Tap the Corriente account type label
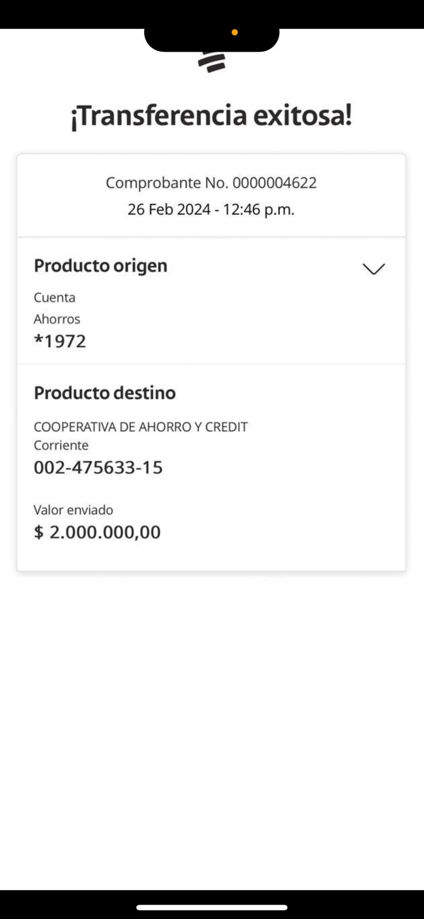Screen dimensions: 424x919 (61, 445)
